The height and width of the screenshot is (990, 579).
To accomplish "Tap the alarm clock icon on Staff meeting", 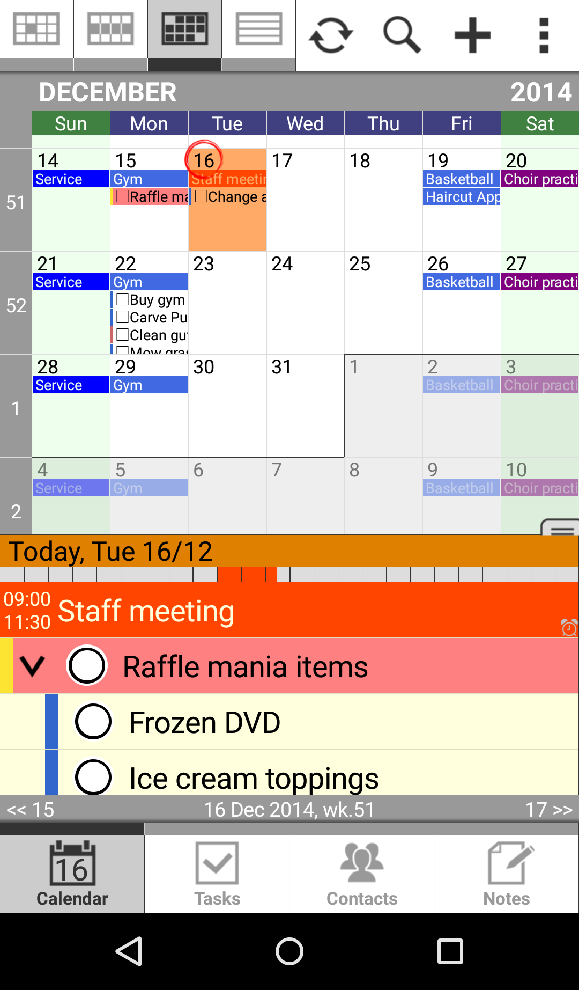I will (x=569, y=627).
